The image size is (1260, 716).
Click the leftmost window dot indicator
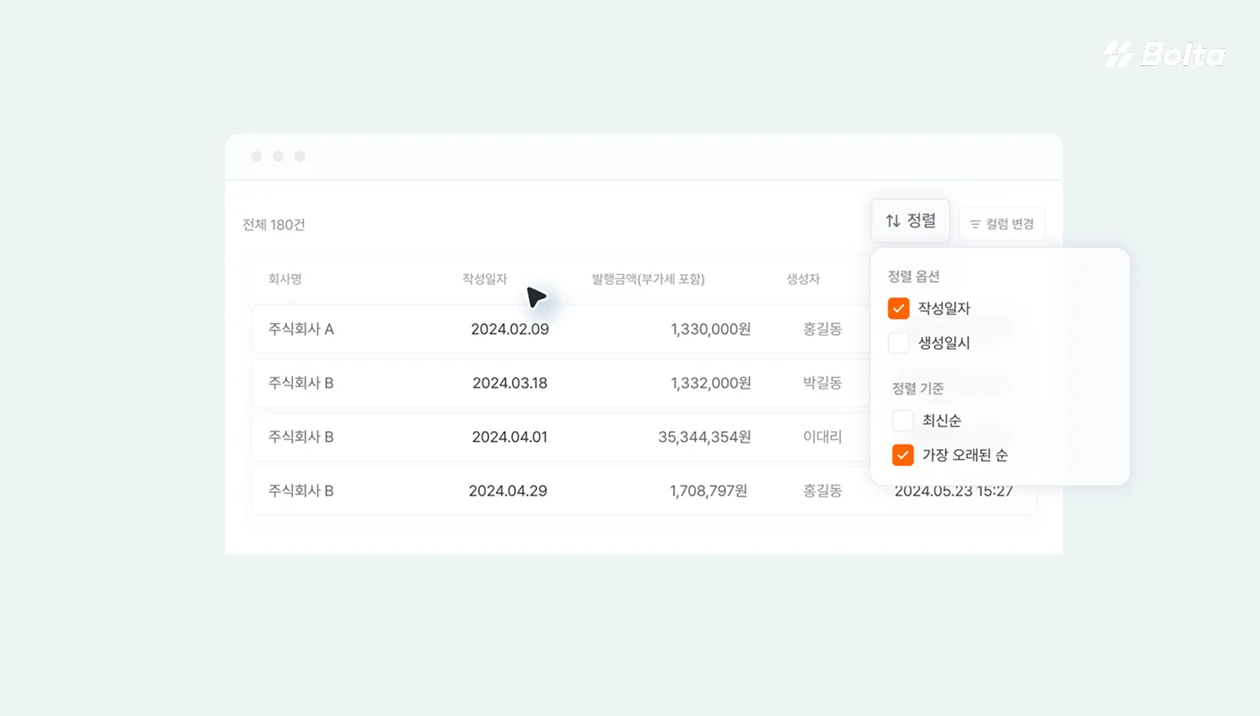click(256, 155)
